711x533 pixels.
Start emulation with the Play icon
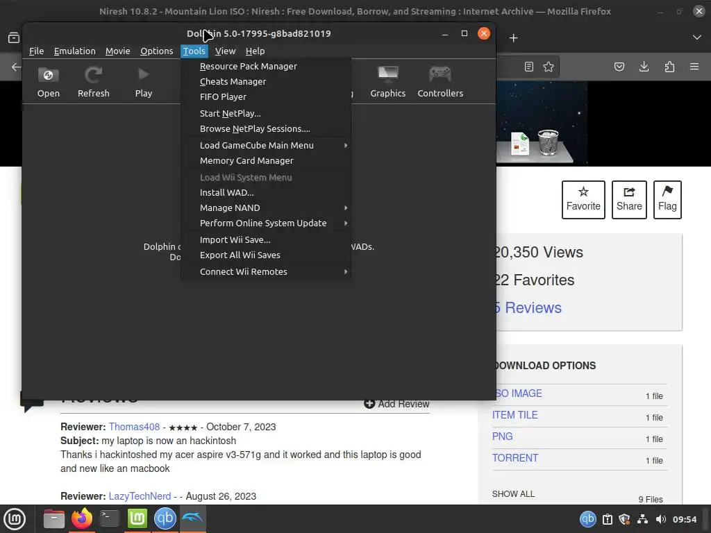[143, 82]
